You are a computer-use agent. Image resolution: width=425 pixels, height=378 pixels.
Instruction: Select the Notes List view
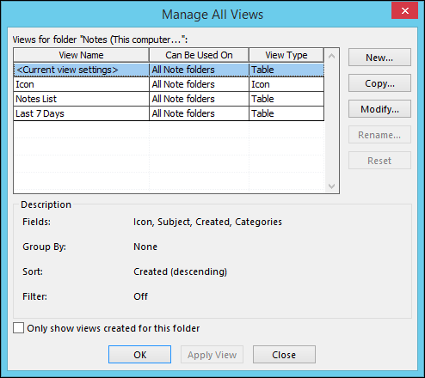[169, 99]
